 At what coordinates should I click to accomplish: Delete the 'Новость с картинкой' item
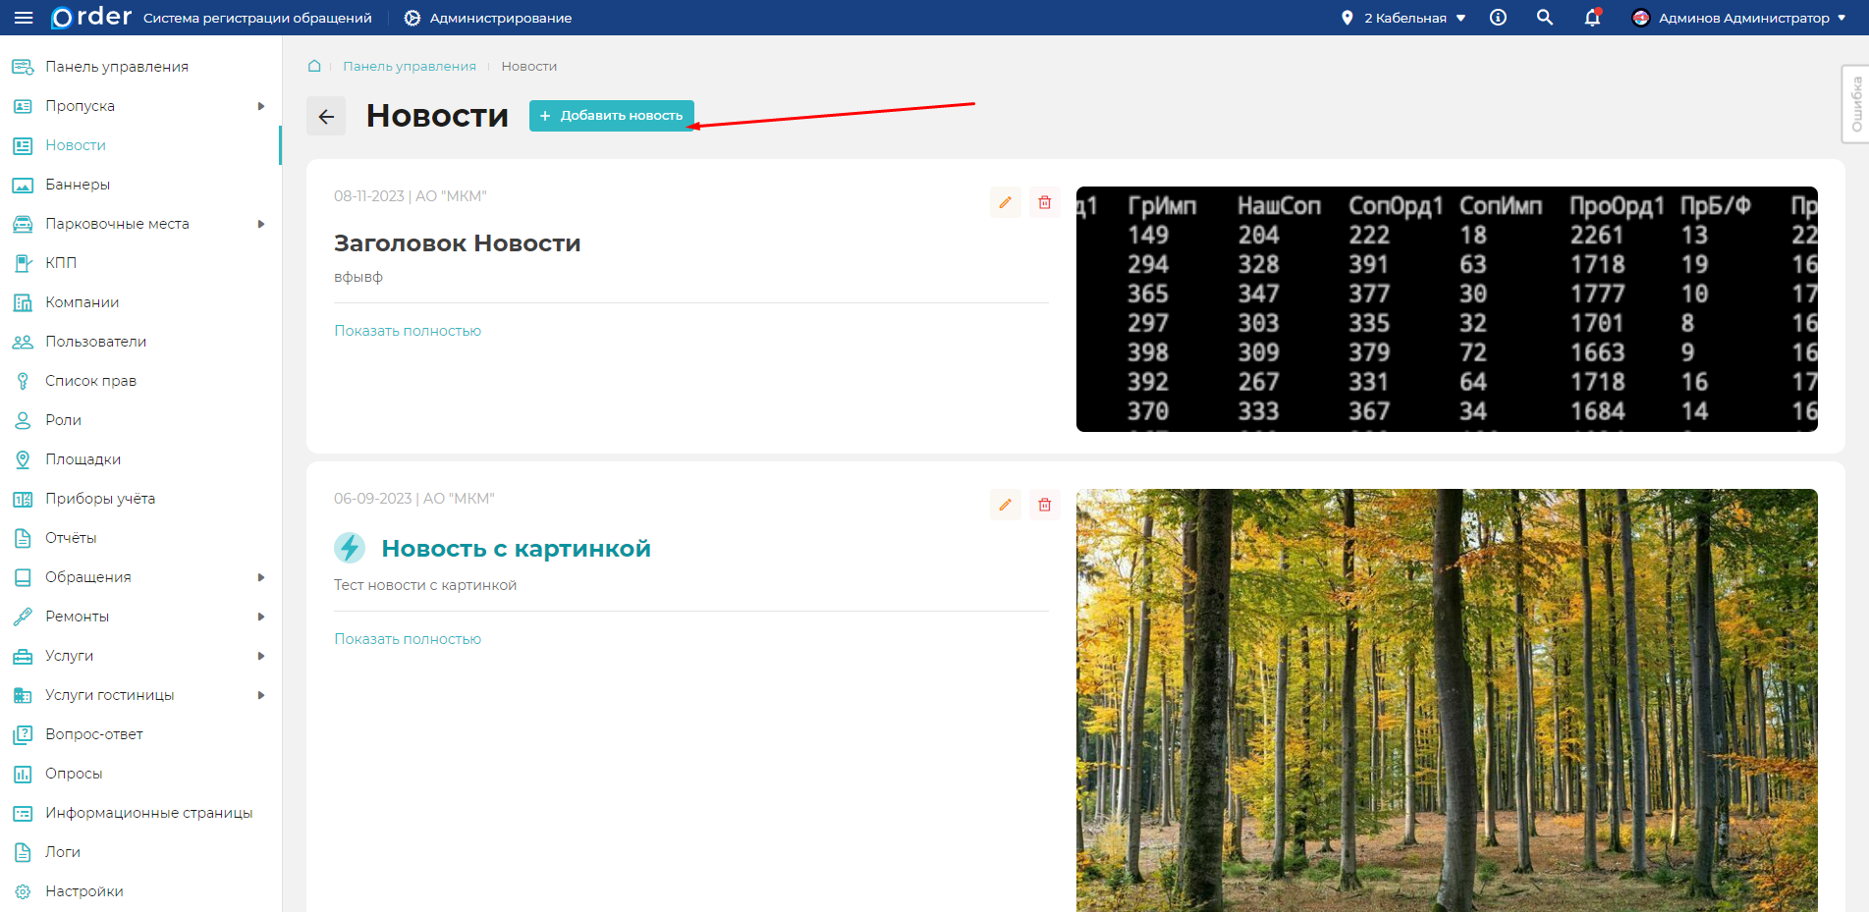(1044, 505)
